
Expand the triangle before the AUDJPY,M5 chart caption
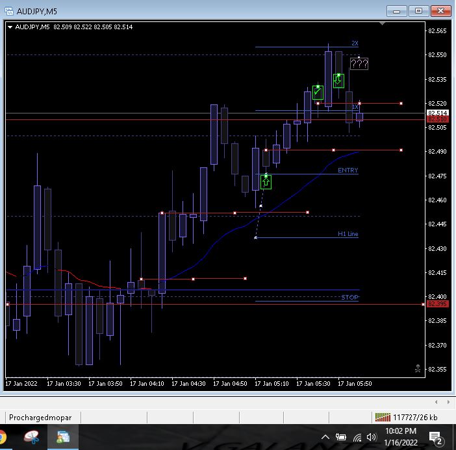(x=10, y=27)
